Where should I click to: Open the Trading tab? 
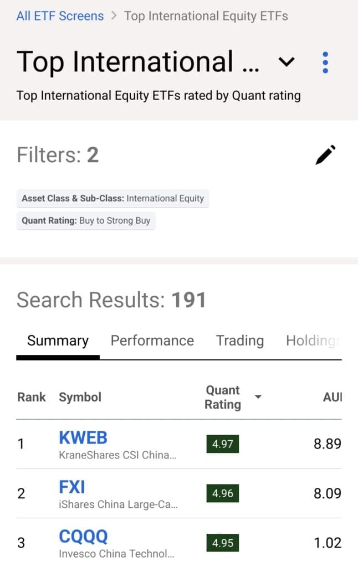point(240,341)
